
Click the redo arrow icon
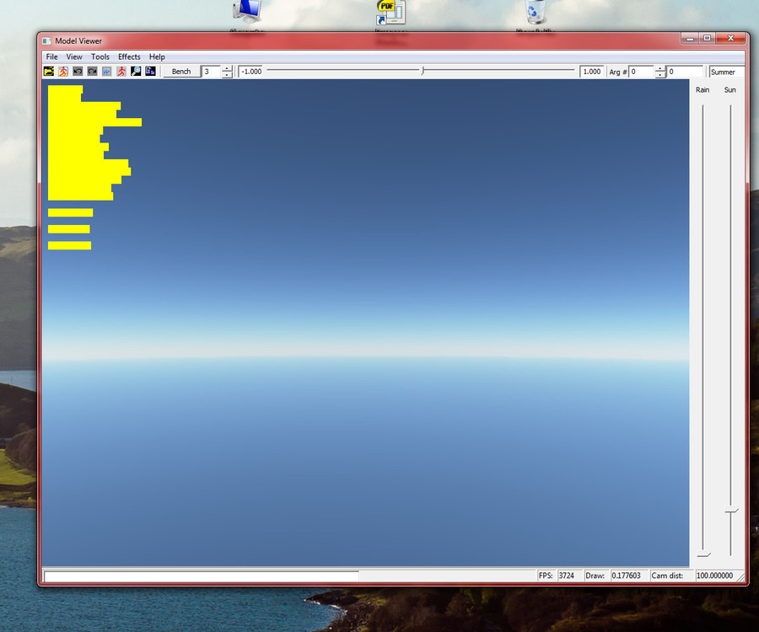pos(93,72)
